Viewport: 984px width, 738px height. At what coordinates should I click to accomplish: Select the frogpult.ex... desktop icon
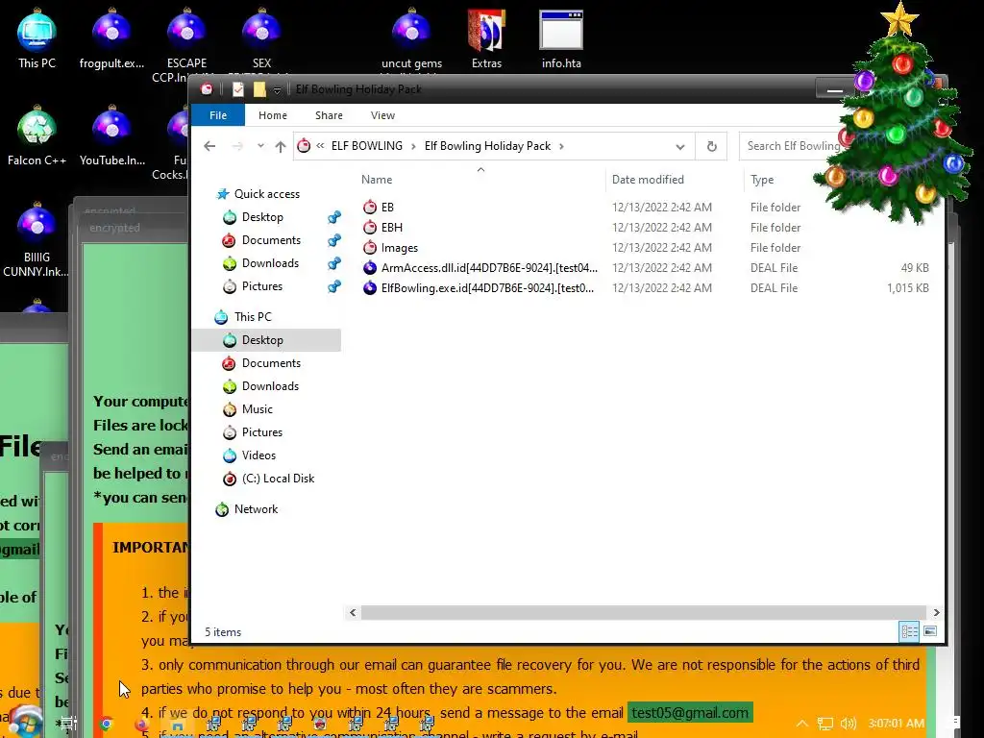[111, 38]
